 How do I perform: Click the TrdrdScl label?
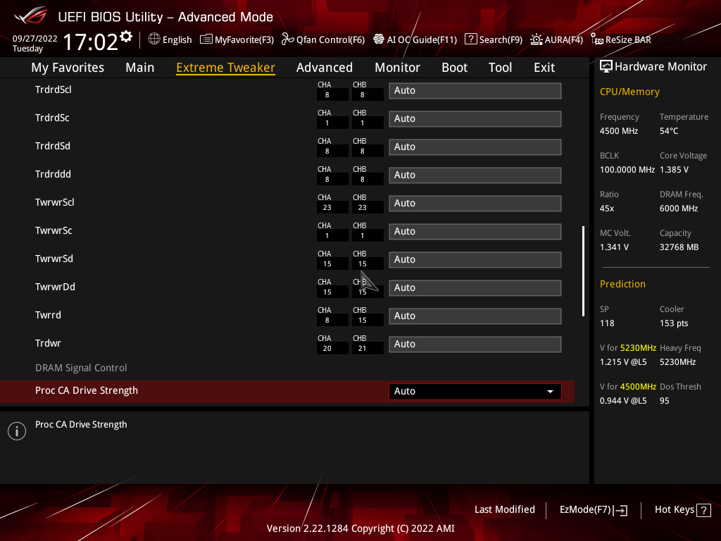coord(54,89)
